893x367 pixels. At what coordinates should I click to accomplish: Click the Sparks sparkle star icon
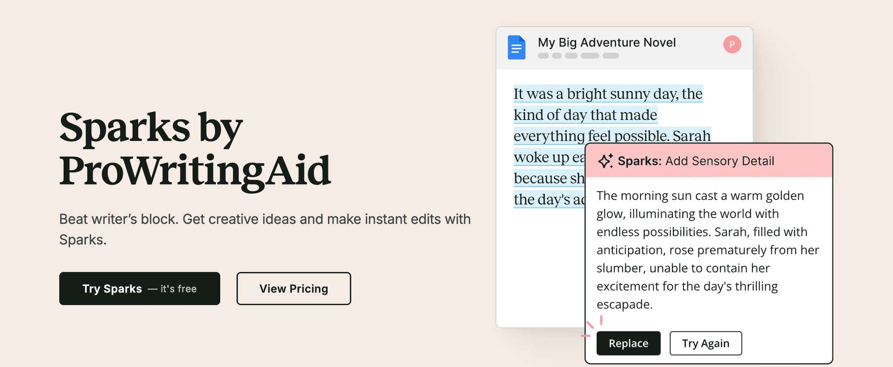coord(605,161)
